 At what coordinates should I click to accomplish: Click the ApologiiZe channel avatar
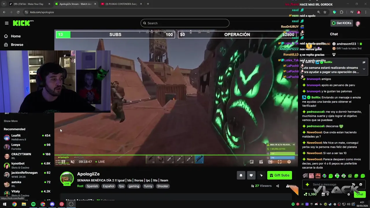tap(67, 178)
